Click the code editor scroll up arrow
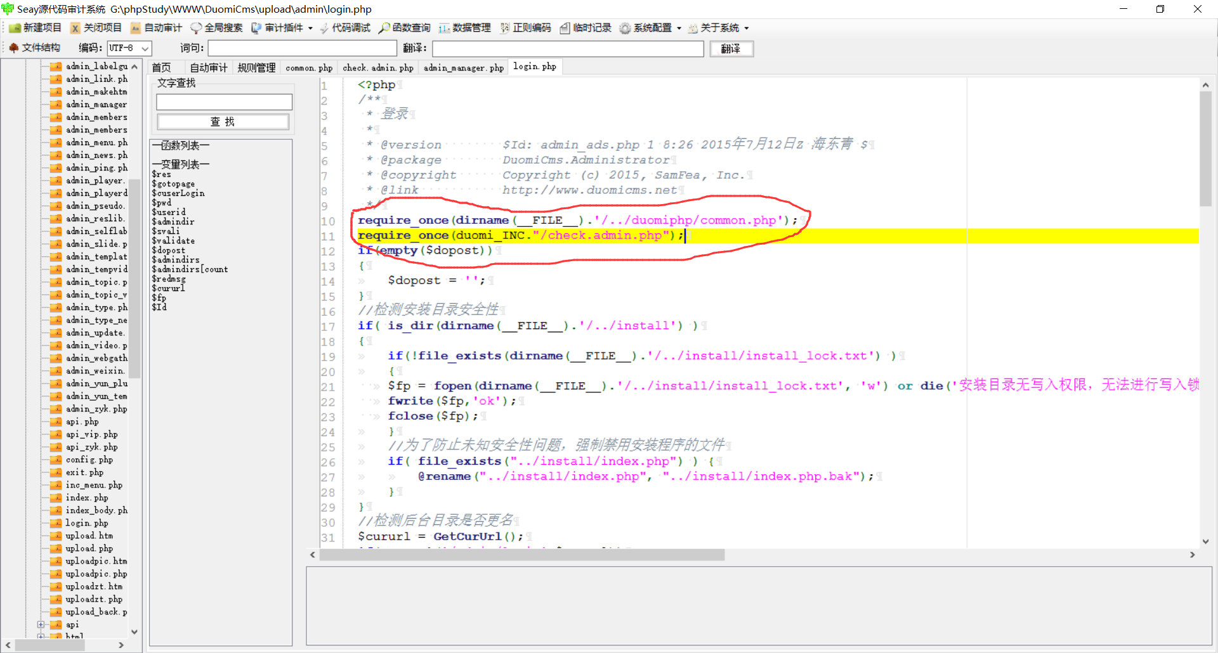The image size is (1218, 653). [1205, 85]
